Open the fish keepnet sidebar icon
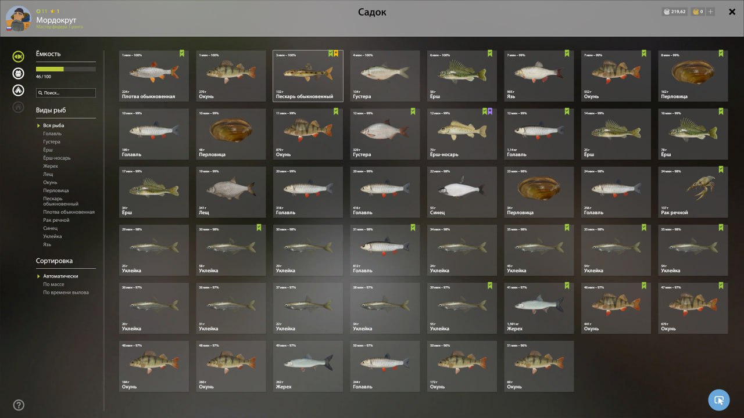This screenshot has height=418, width=744. pyautogui.click(x=19, y=56)
